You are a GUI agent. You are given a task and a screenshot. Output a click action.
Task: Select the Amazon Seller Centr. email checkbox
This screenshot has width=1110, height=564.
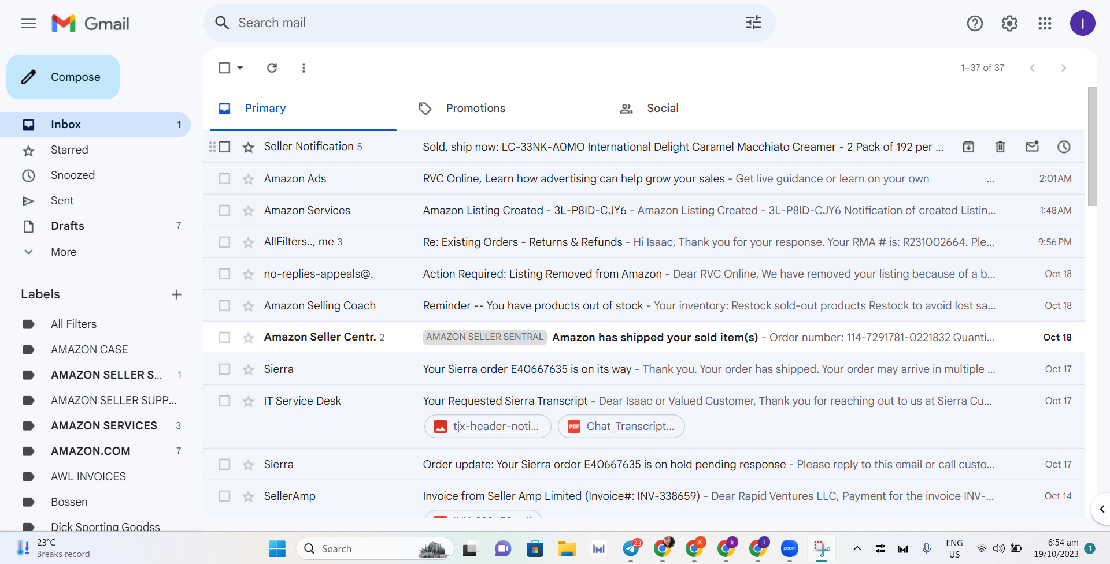tap(224, 337)
